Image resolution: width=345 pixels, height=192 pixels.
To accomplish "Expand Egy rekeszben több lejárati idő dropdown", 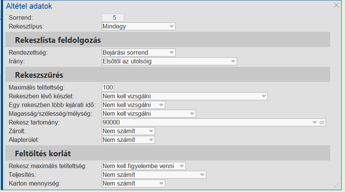I will click(x=161, y=105).
